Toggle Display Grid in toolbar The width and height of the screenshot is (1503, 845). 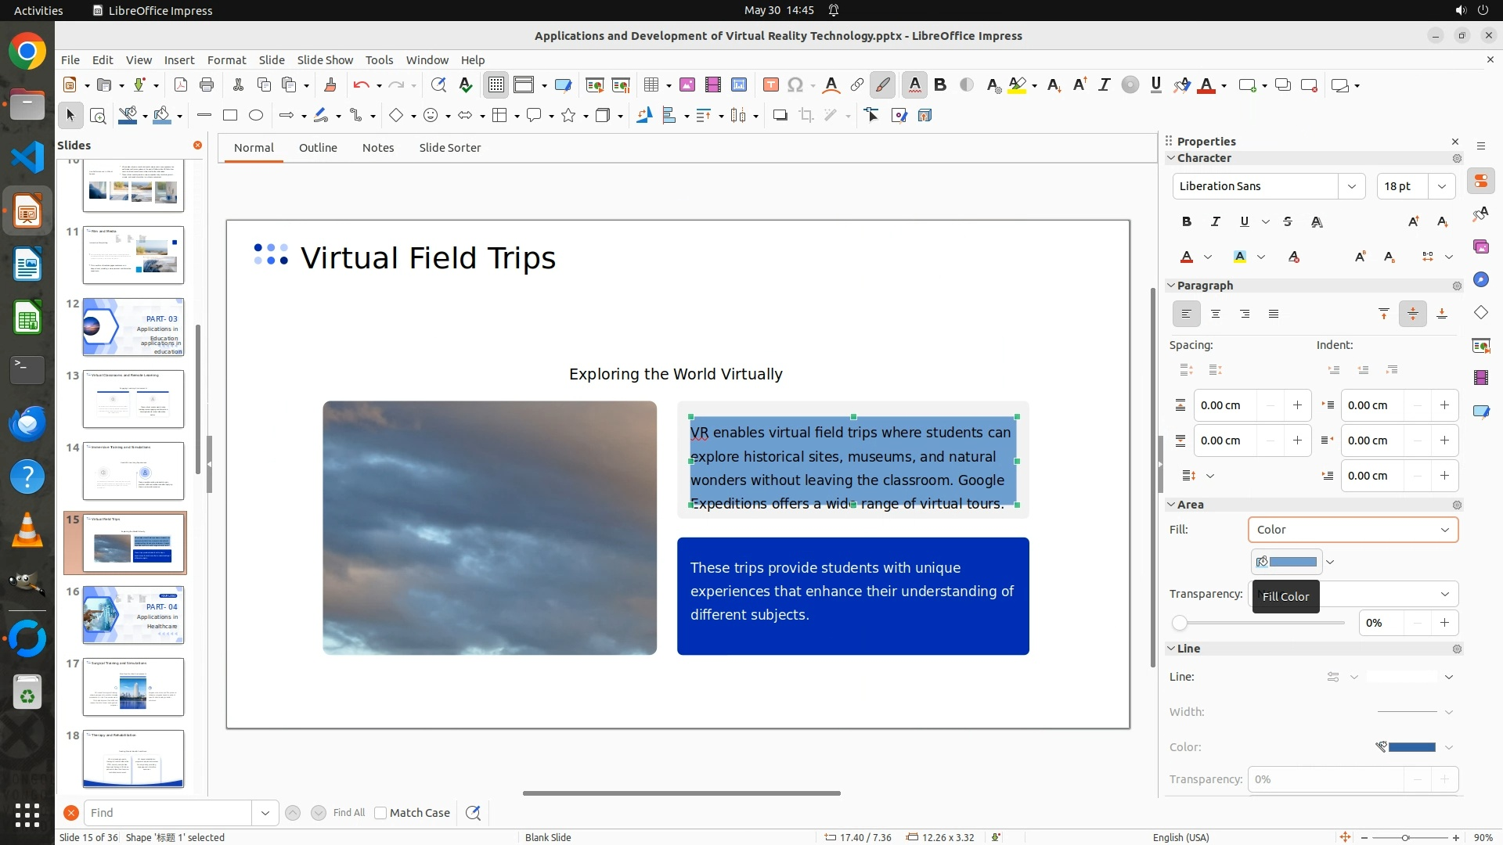[496, 85]
